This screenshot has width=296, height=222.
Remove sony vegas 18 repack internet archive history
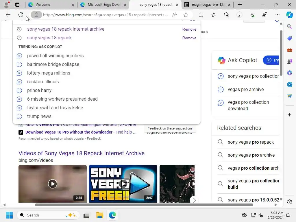pyautogui.click(x=189, y=29)
